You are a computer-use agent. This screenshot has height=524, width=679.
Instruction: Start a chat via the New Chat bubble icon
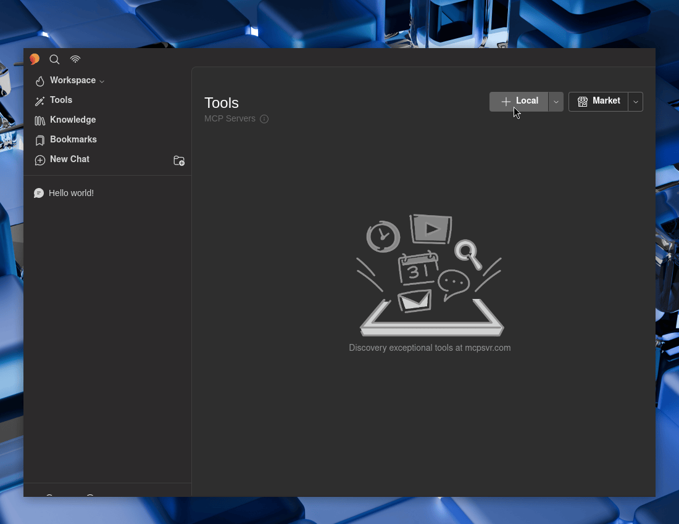point(40,160)
